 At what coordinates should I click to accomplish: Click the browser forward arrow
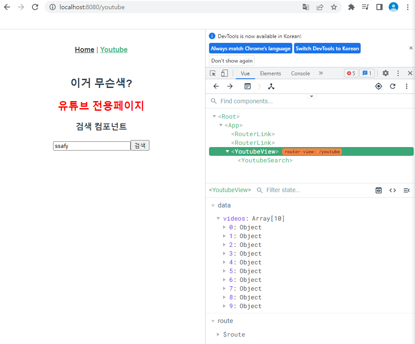pos(21,7)
